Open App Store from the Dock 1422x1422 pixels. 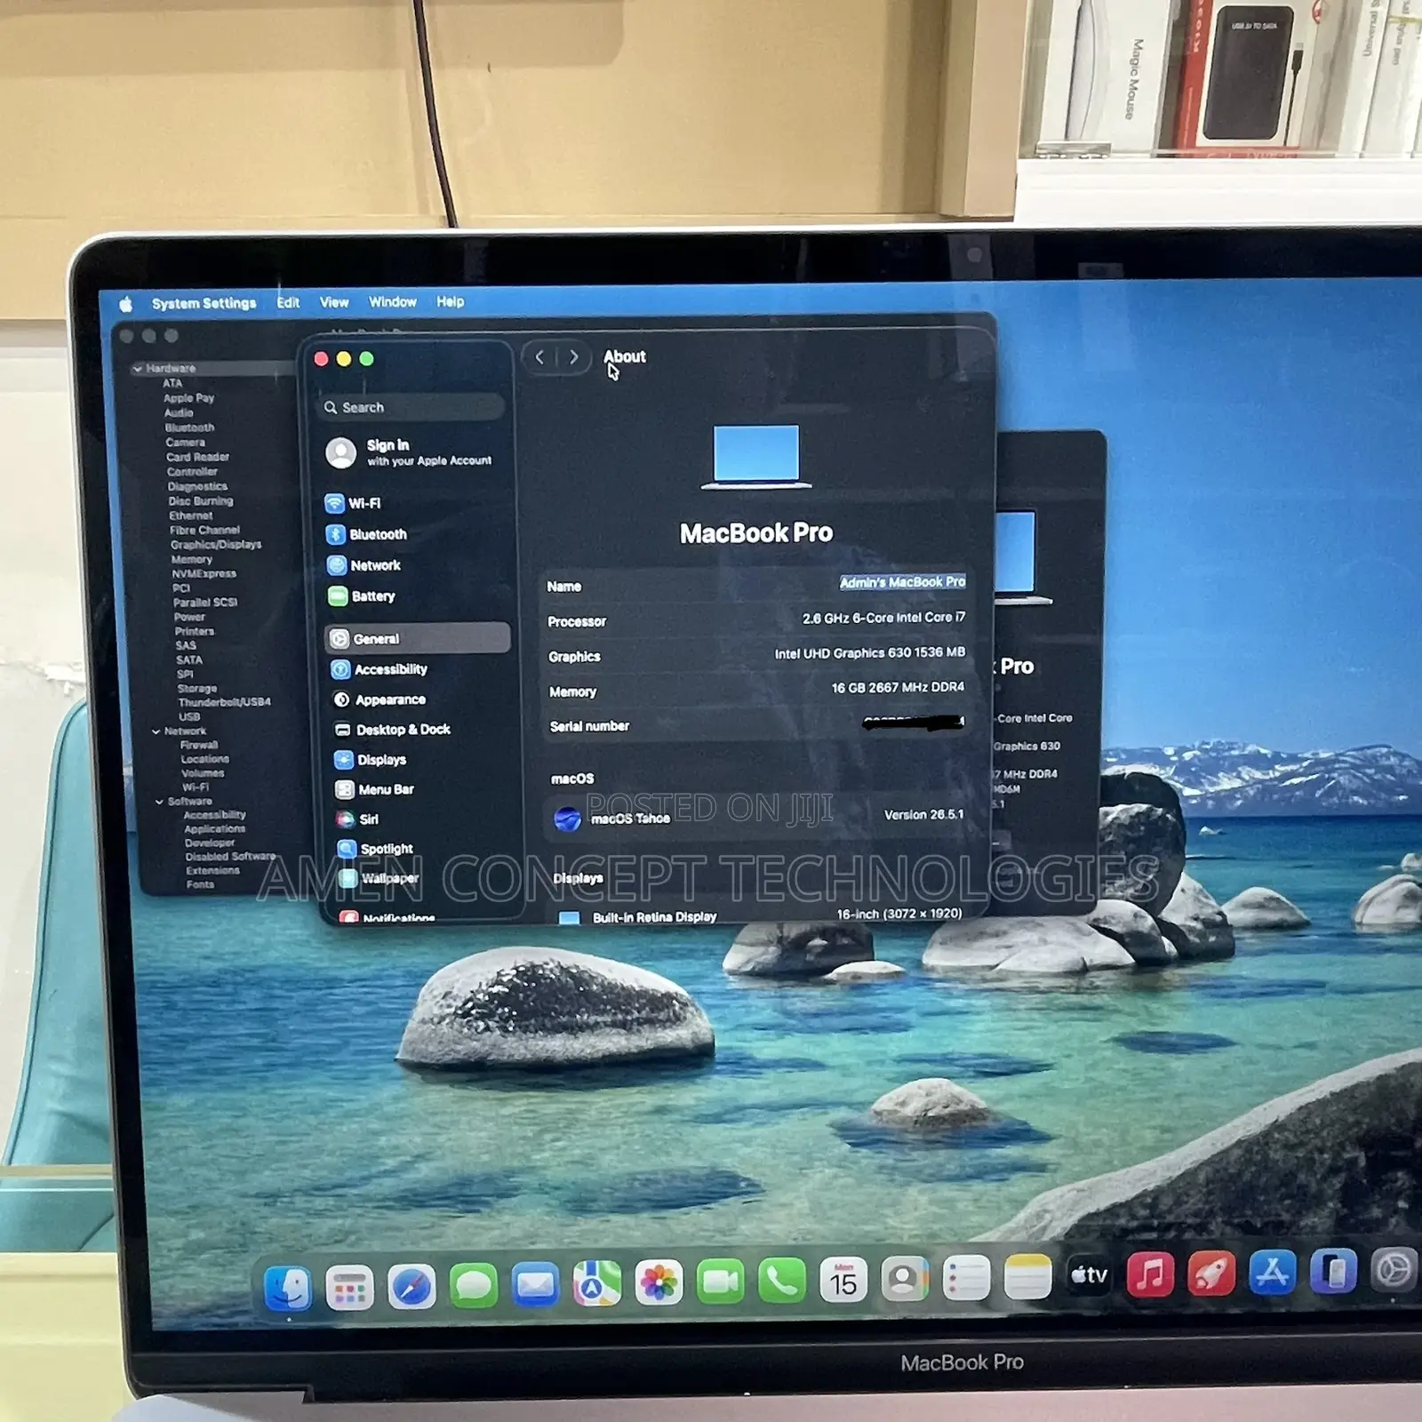[1272, 1274]
